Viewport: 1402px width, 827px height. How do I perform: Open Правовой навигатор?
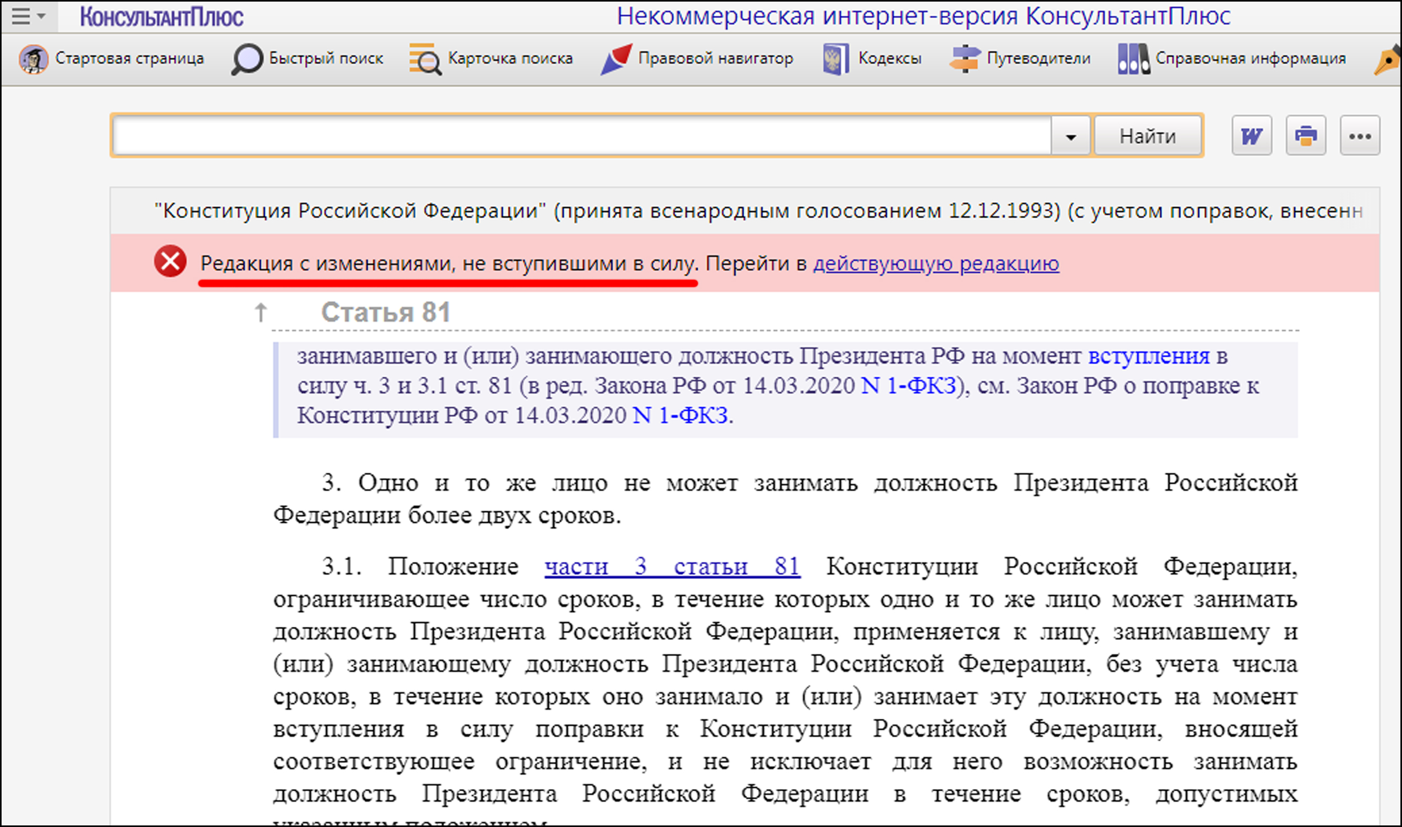716,58
